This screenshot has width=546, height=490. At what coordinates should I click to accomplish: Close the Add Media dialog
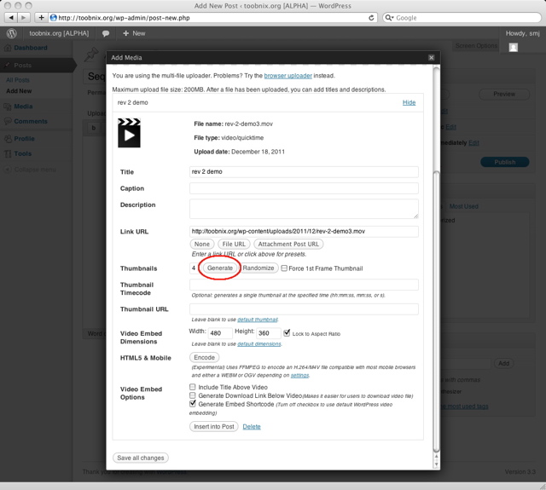(x=431, y=57)
